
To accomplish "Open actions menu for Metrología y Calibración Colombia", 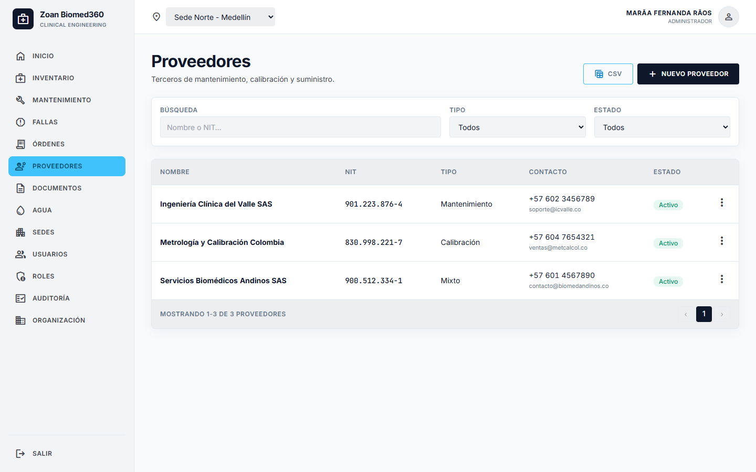I will pyautogui.click(x=722, y=241).
